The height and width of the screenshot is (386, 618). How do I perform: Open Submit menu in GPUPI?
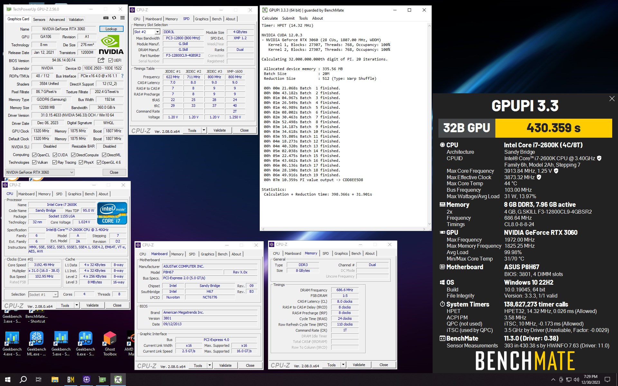tap(288, 18)
